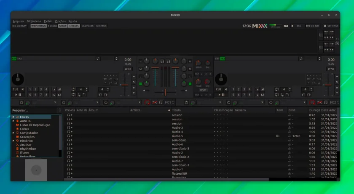Screen dimensions: 354x194
Task: Enable first effect power button in FX2
Action: click(x=186, y=103)
